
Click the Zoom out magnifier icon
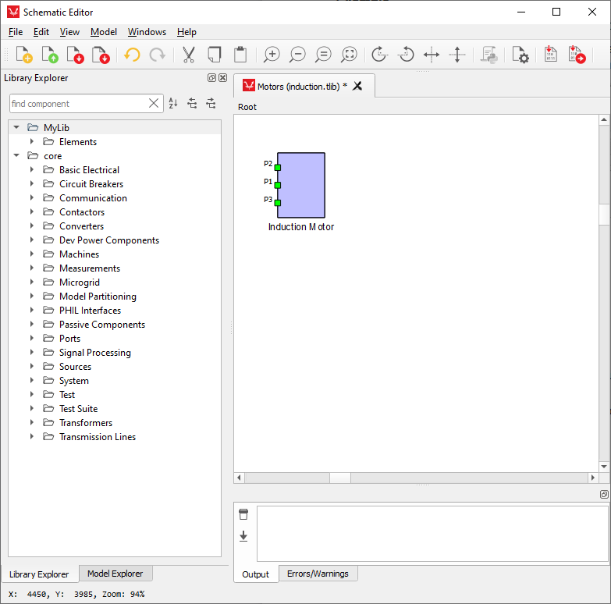coord(297,55)
